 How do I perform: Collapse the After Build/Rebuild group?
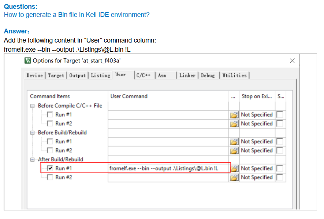pos(33,160)
